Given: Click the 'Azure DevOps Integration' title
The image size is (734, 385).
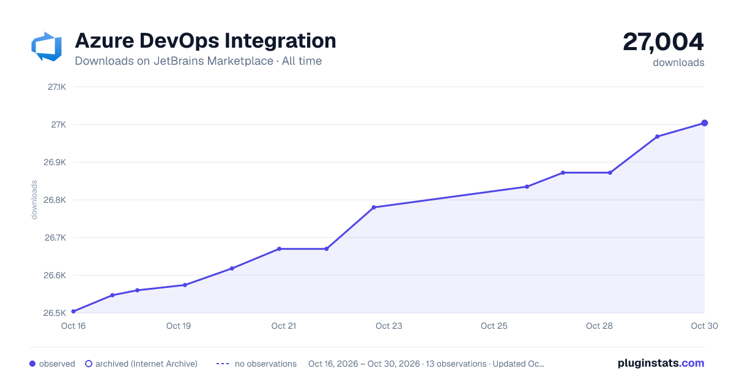Looking at the screenshot, I should [x=206, y=41].
